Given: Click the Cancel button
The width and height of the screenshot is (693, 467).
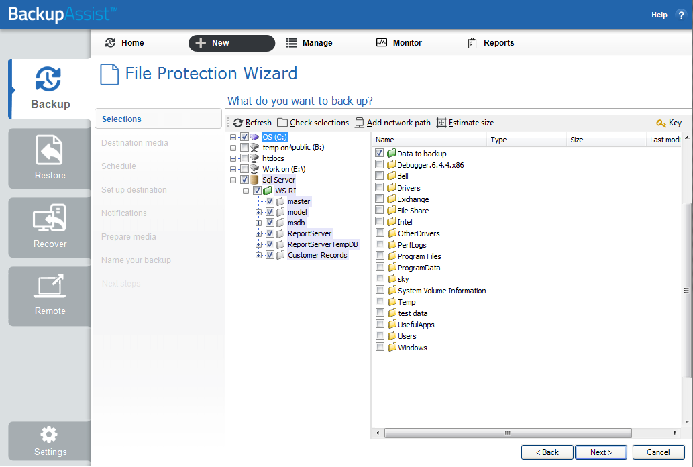Looking at the screenshot, I should tap(658, 452).
